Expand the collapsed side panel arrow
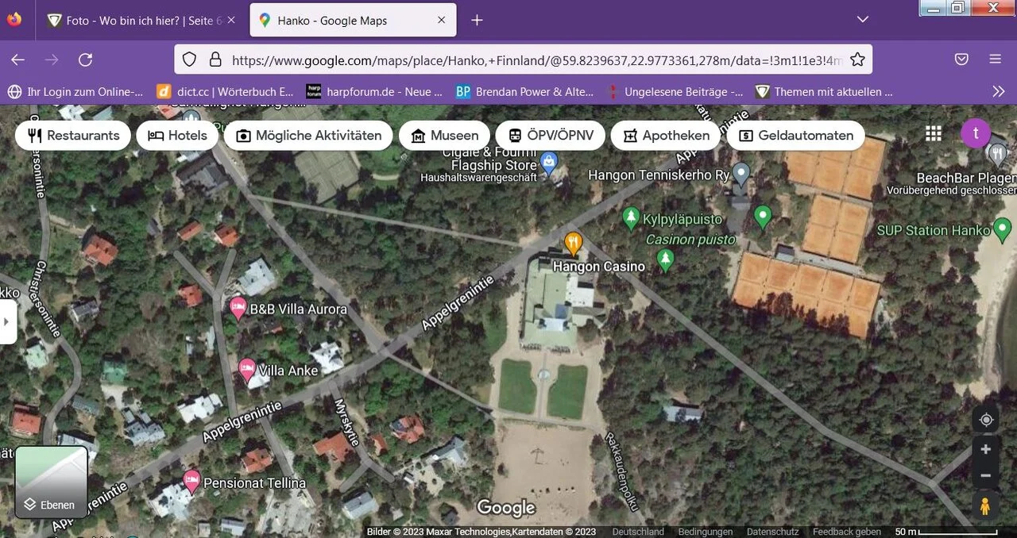The width and height of the screenshot is (1017, 538). 7,321
